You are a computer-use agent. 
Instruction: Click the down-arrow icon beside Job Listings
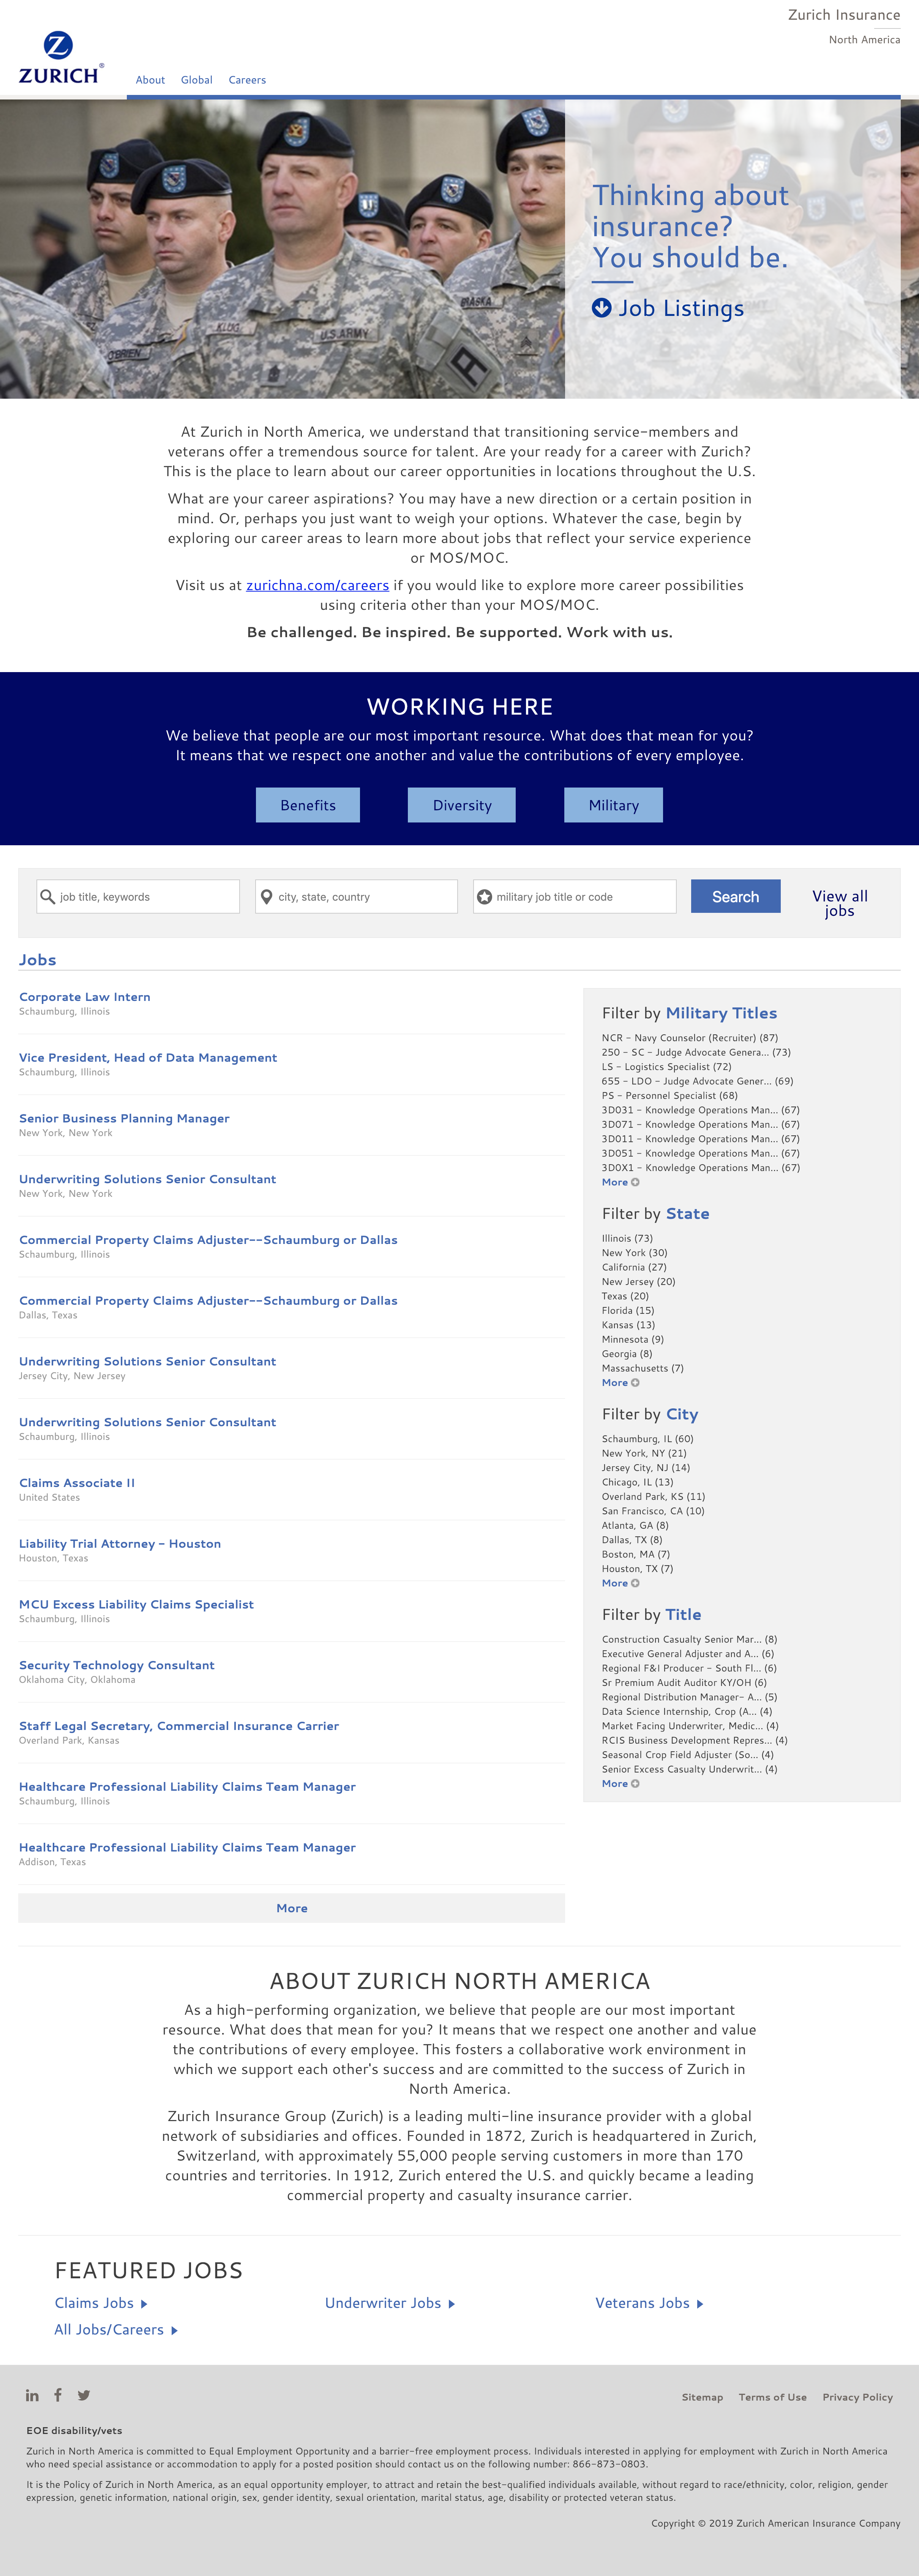(601, 308)
